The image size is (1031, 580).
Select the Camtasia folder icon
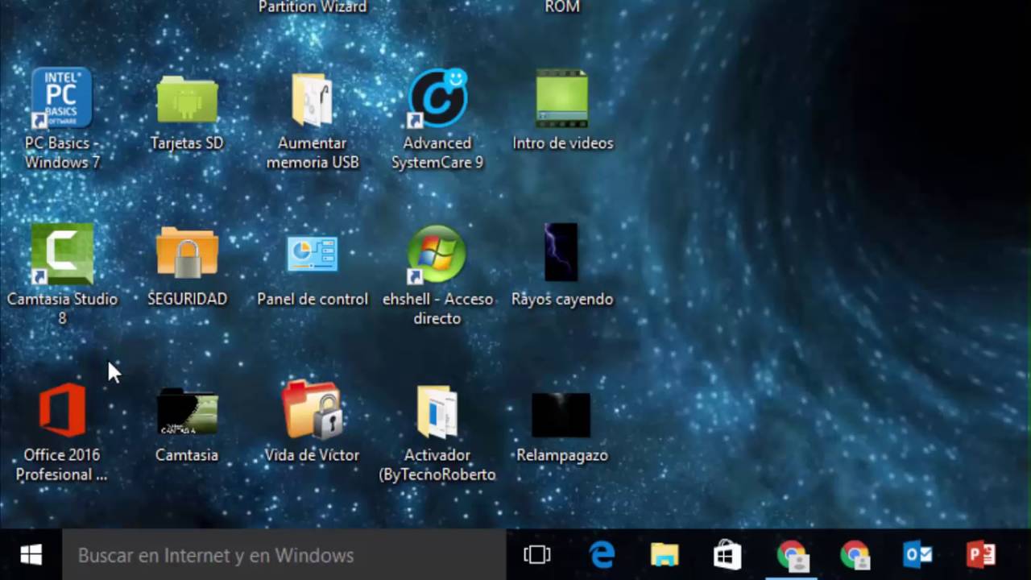pyautogui.click(x=187, y=412)
